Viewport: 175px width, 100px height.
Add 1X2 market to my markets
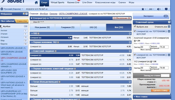coord(38,33)
